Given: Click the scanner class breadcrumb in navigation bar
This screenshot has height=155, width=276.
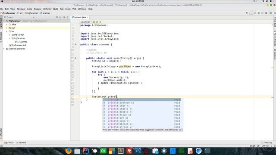Looking at the screenshot, I should (x=45, y=13).
